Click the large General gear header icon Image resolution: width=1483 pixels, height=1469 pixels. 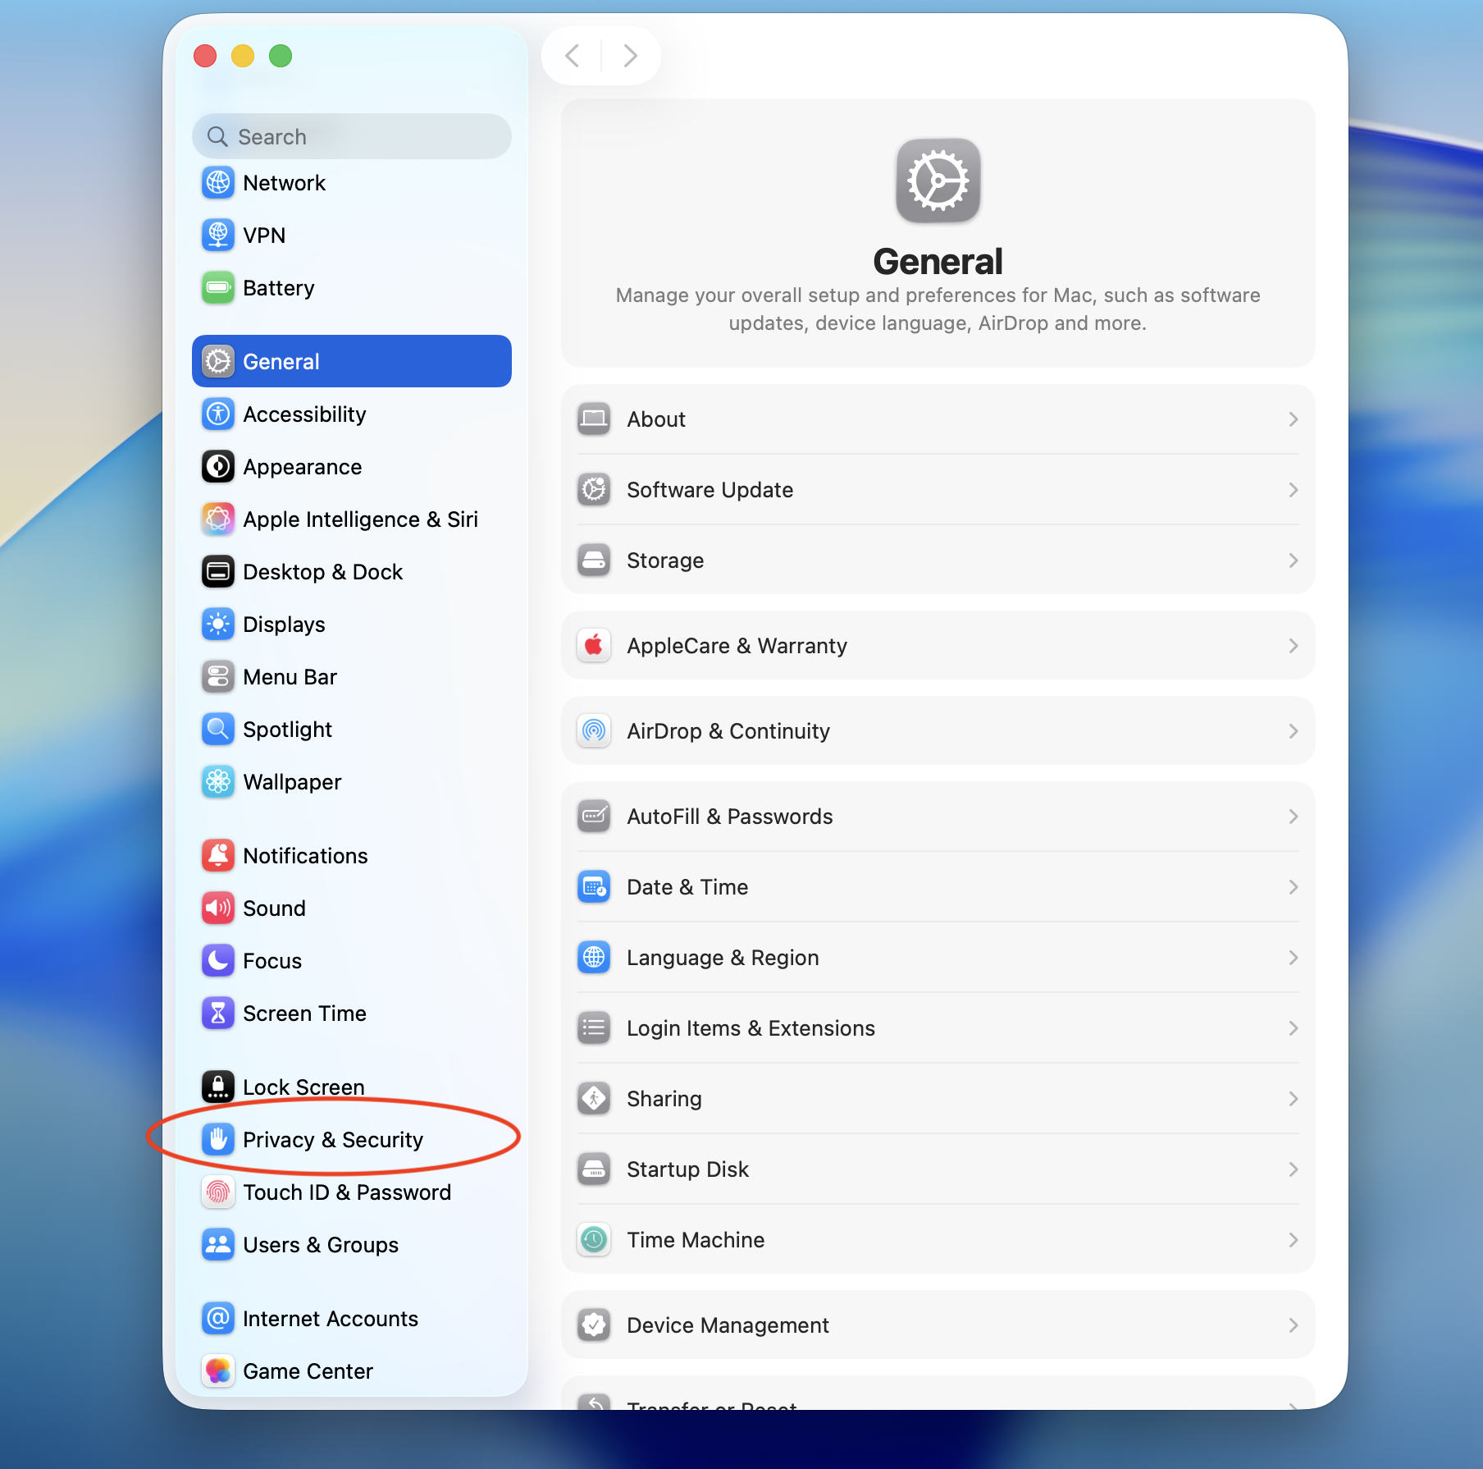coord(938,181)
